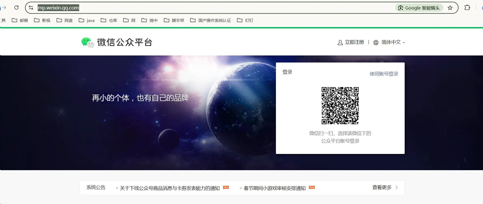The width and height of the screenshot is (483, 204).
Task: Click the new badge after 卡券发表能力的通知
Action: (226, 187)
